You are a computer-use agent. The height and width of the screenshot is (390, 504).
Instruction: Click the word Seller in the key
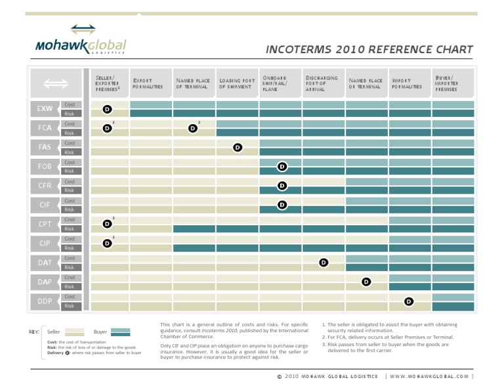point(53,332)
